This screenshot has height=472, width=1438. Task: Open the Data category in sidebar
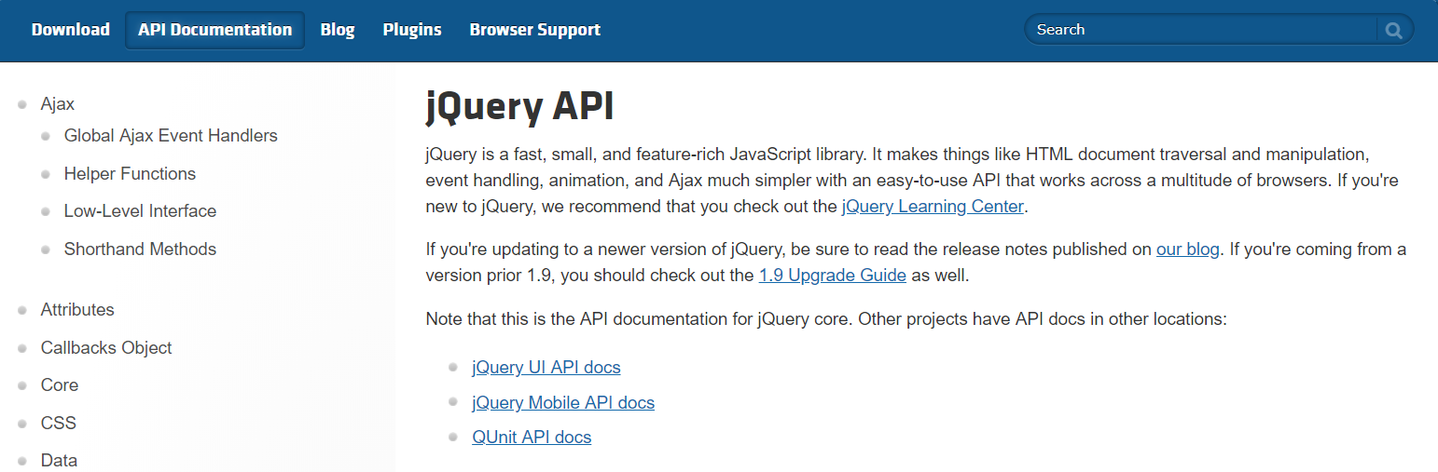click(x=59, y=461)
